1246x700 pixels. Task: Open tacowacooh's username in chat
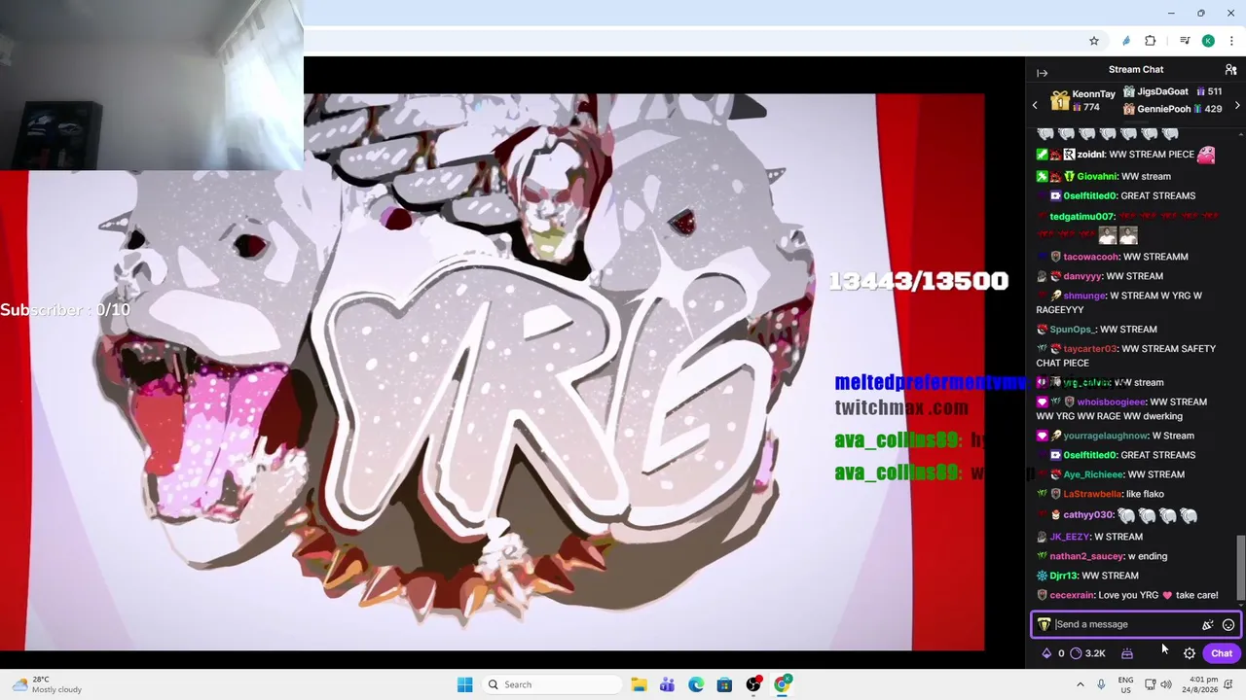coord(1090,257)
